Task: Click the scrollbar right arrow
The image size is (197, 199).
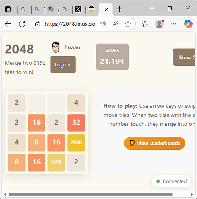Action: click(192, 195)
